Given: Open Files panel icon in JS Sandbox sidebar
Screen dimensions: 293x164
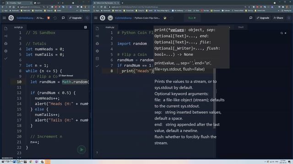Looking at the screenshot, I should point(6,28).
